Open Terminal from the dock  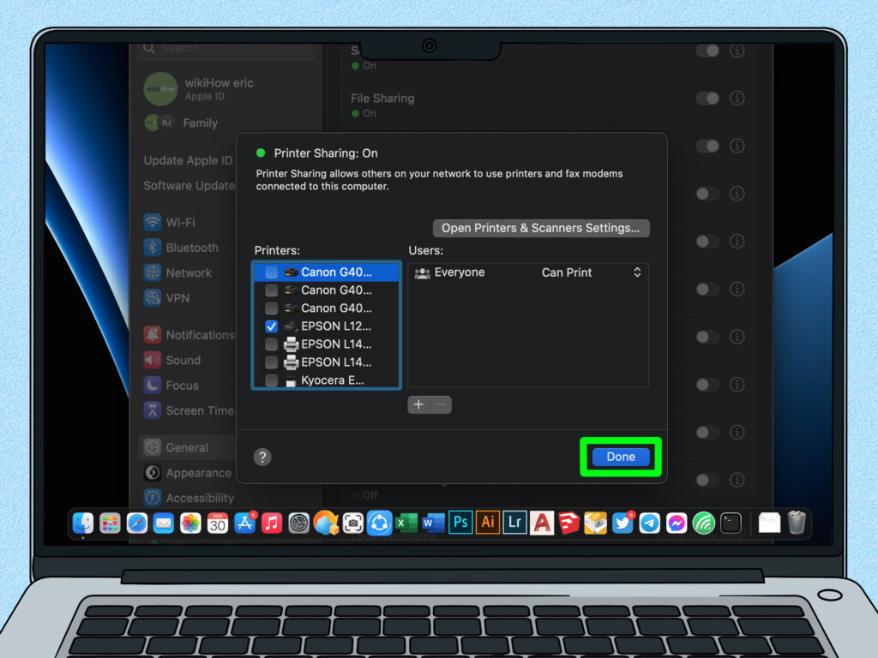[x=731, y=522]
